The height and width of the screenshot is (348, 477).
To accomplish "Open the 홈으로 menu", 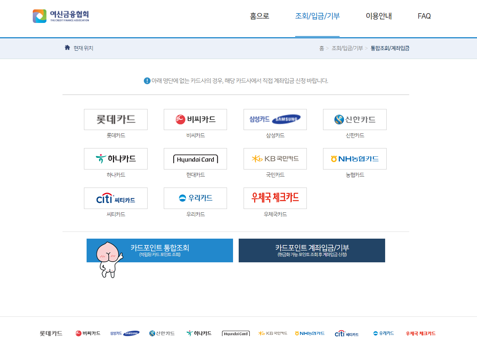I will coord(259,16).
